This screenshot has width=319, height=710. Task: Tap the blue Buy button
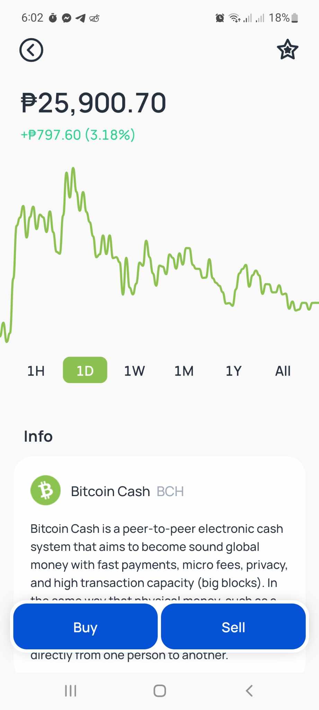tap(85, 626)
